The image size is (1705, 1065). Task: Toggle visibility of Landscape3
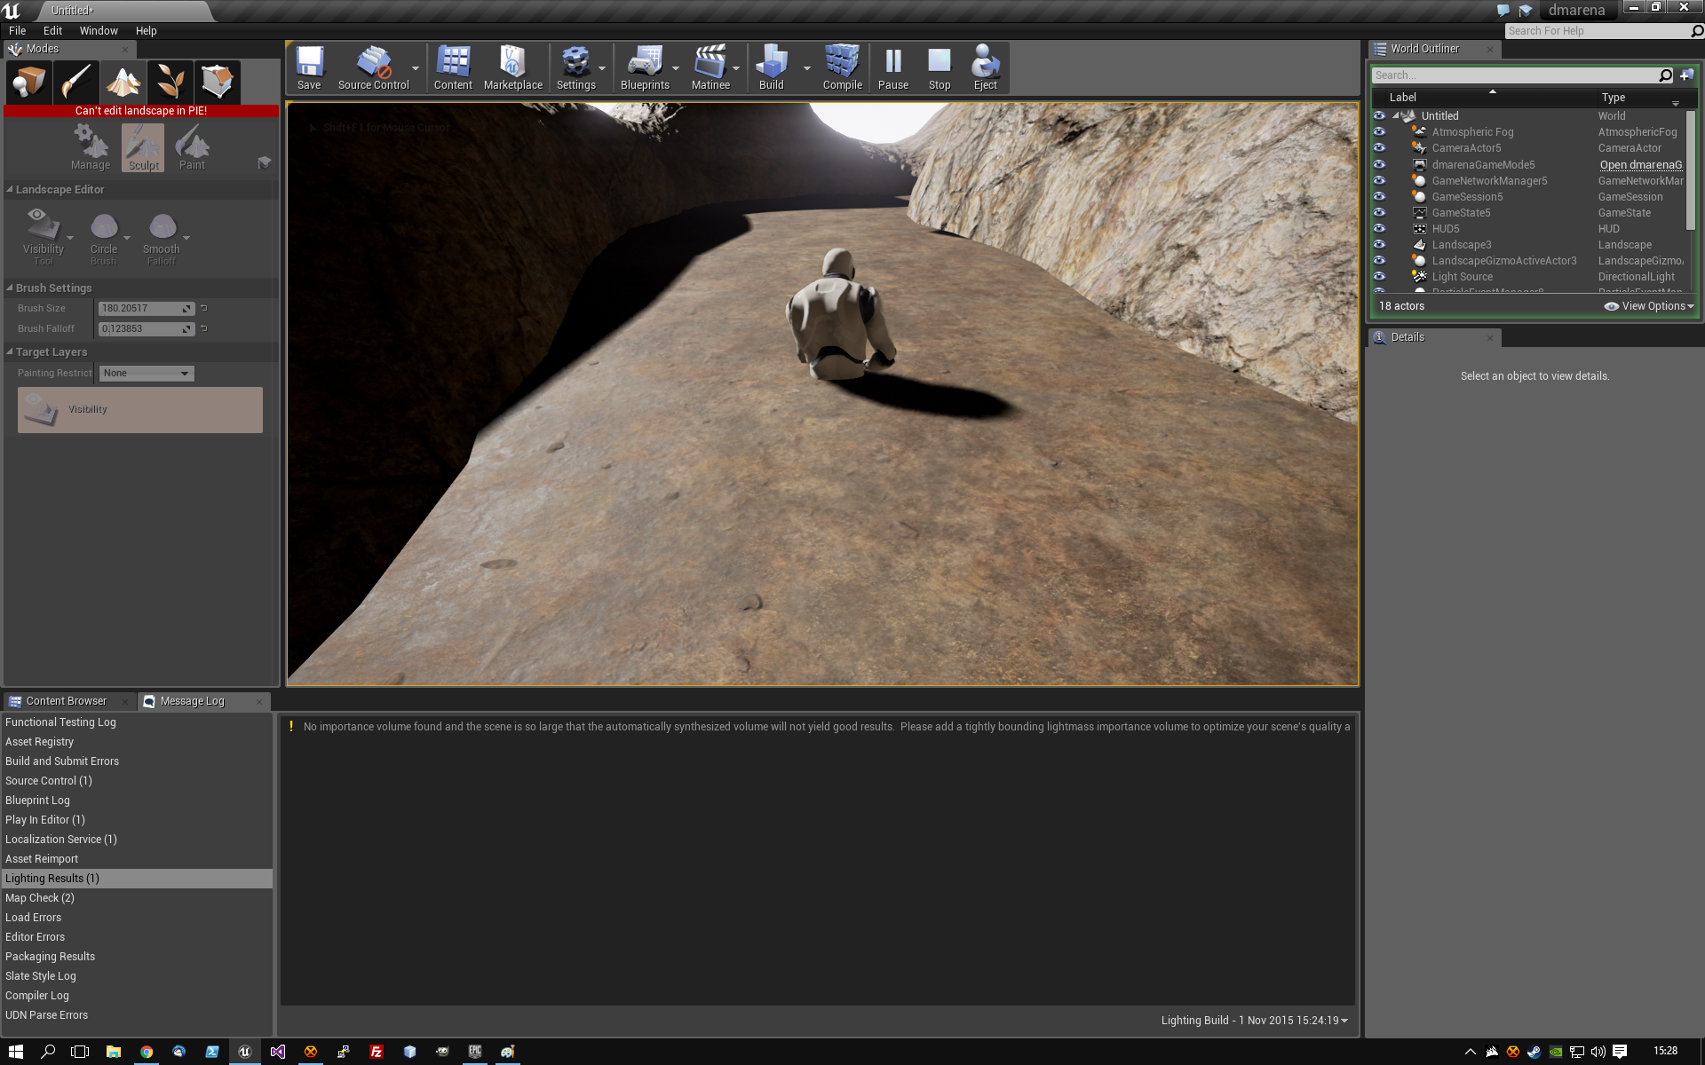click(x=1379, y=245)
